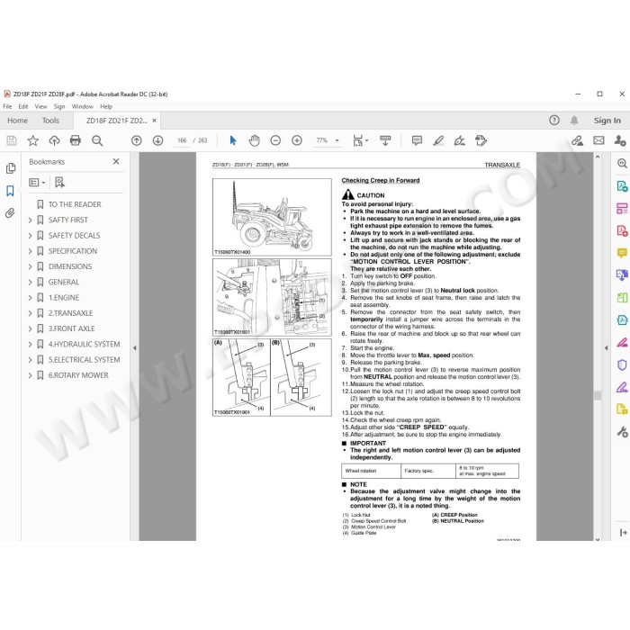Click Sign In

tap(607, 121)
